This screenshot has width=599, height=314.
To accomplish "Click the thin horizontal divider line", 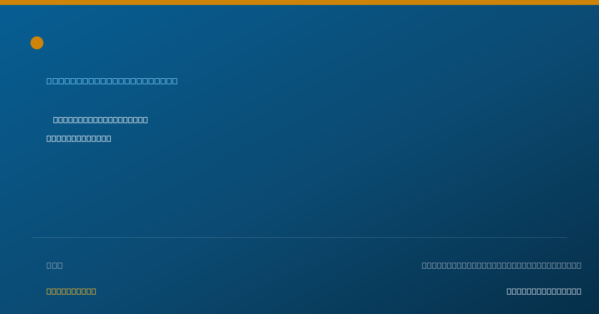I will pos(299,237).
